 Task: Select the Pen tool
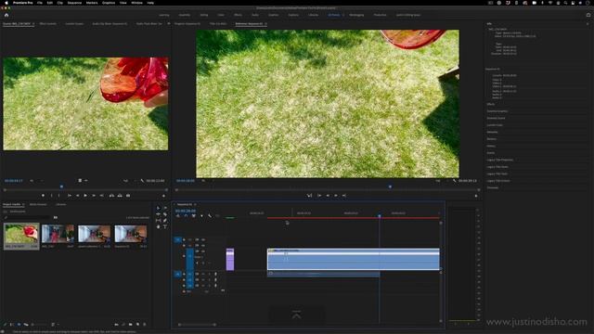coord(165,221)
